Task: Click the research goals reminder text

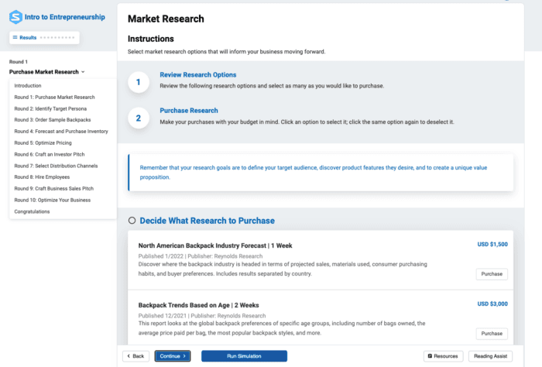Action: (313, 172)
